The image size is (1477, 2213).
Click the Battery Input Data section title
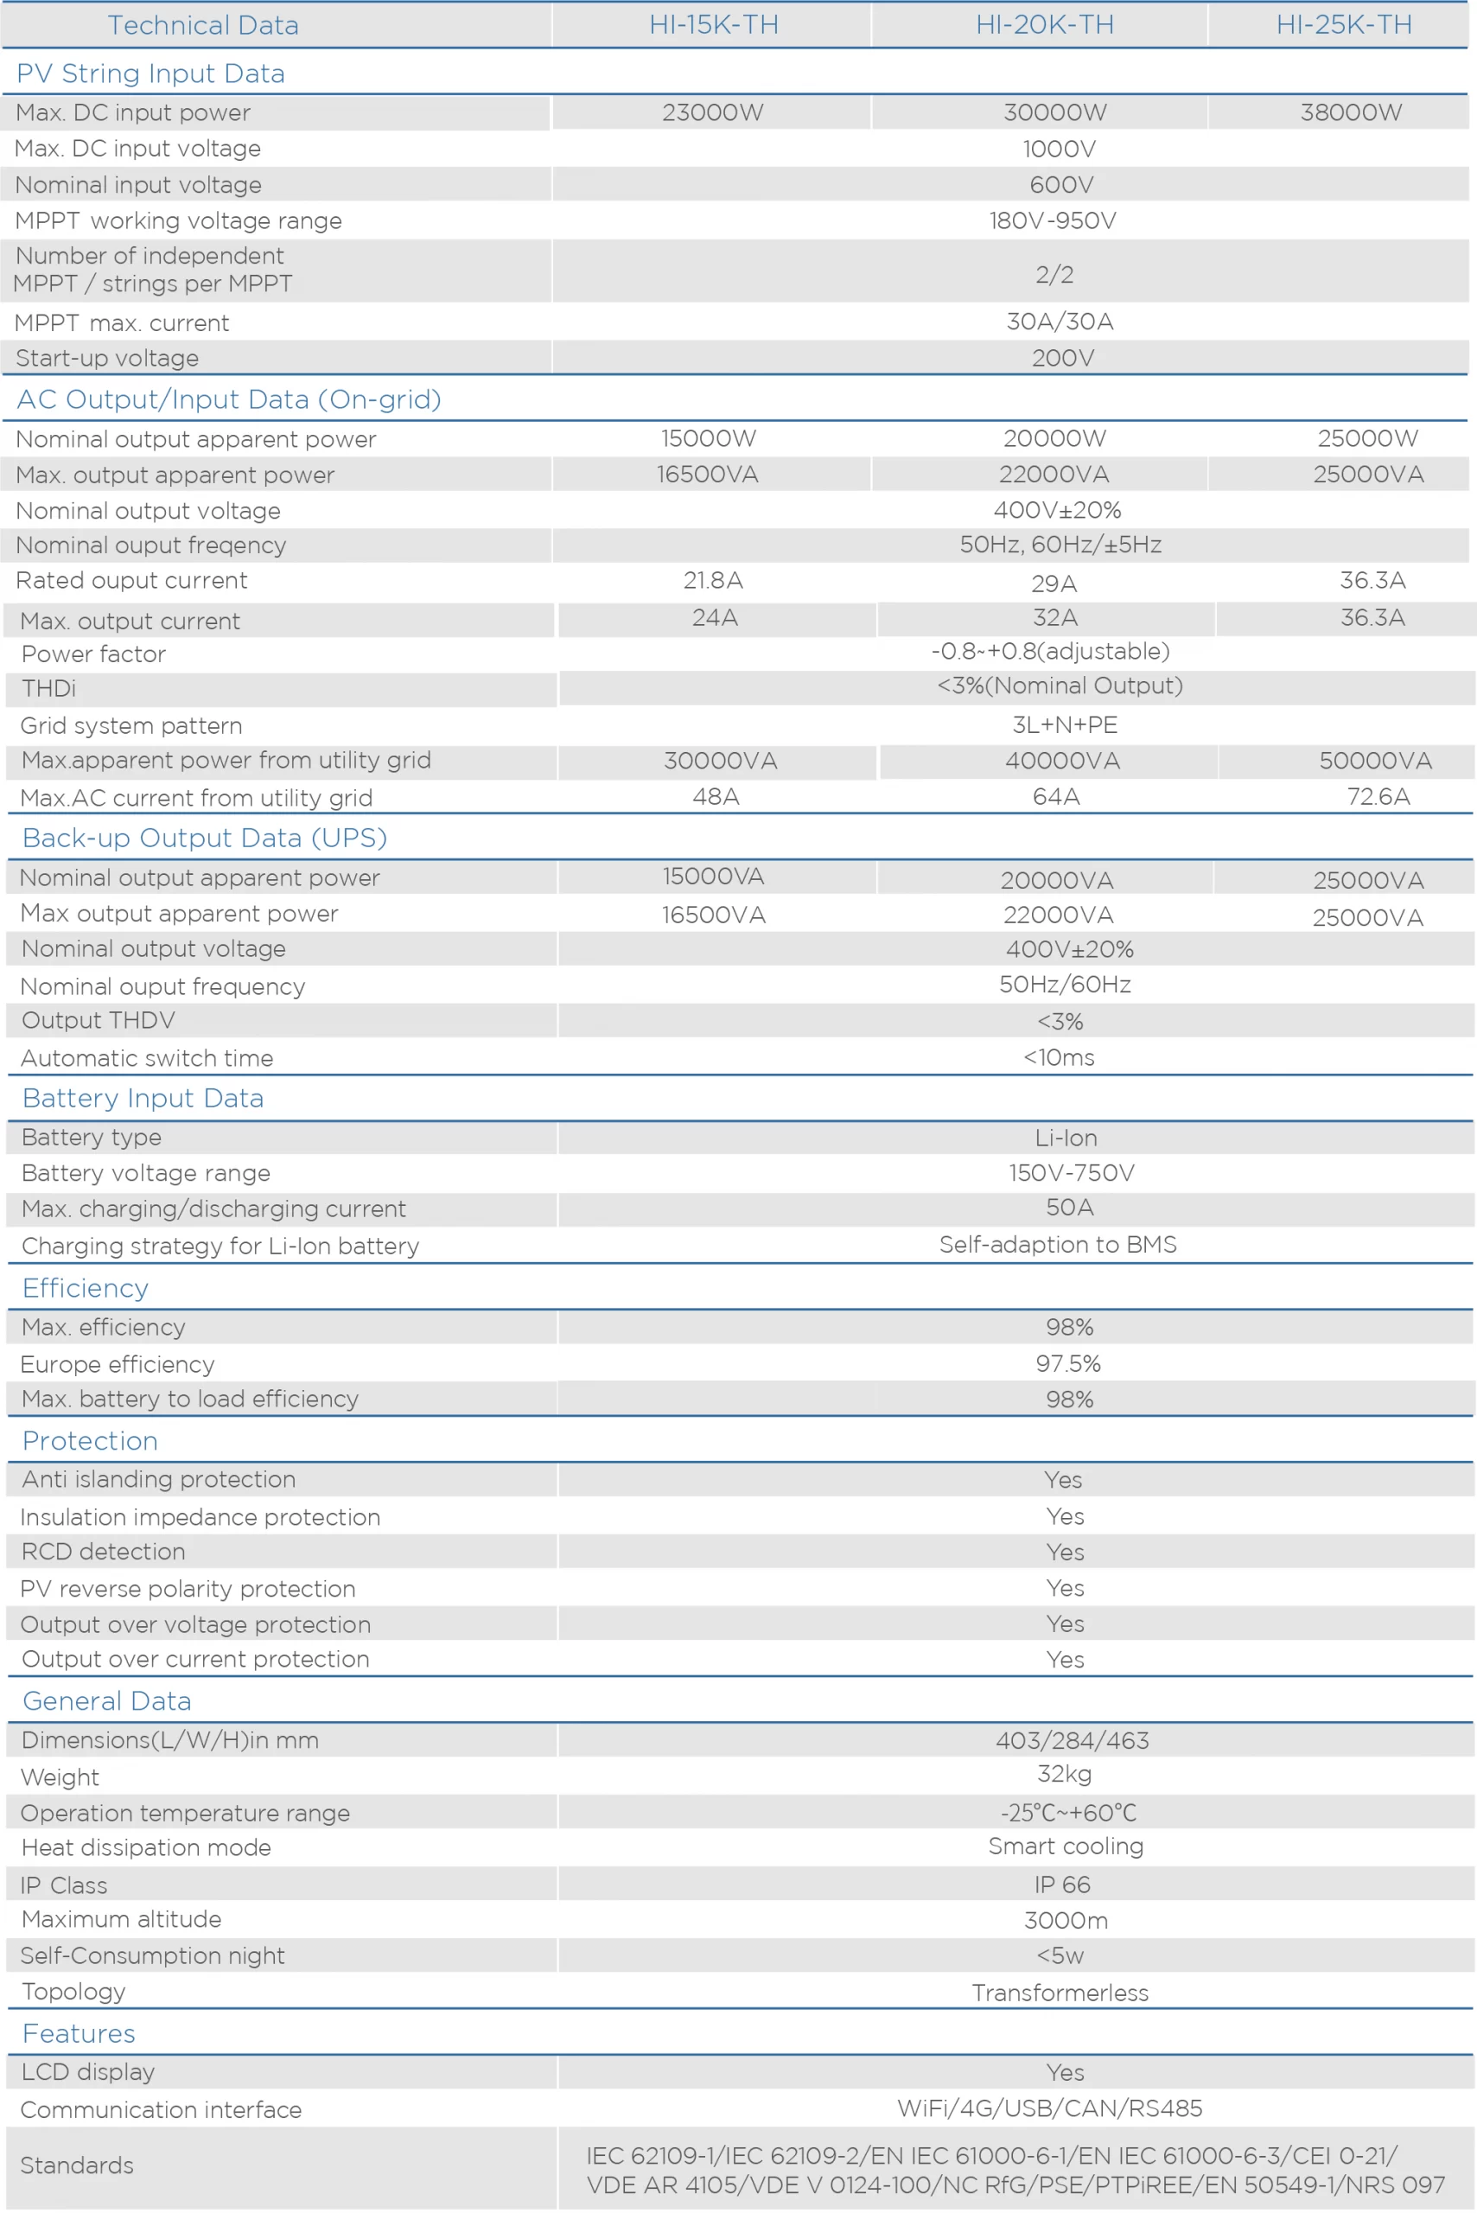[143, 1098]
